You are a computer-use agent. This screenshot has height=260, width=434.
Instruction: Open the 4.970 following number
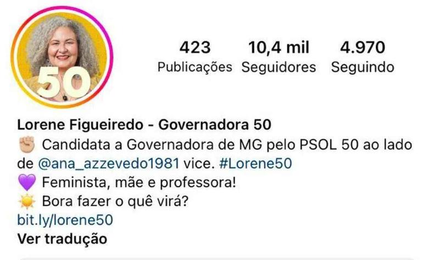tap(363, 47)
